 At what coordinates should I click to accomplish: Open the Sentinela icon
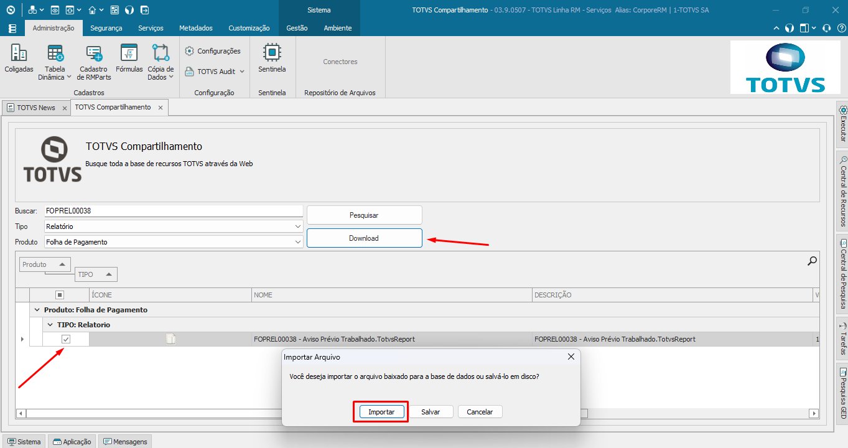tap(272, 52)
